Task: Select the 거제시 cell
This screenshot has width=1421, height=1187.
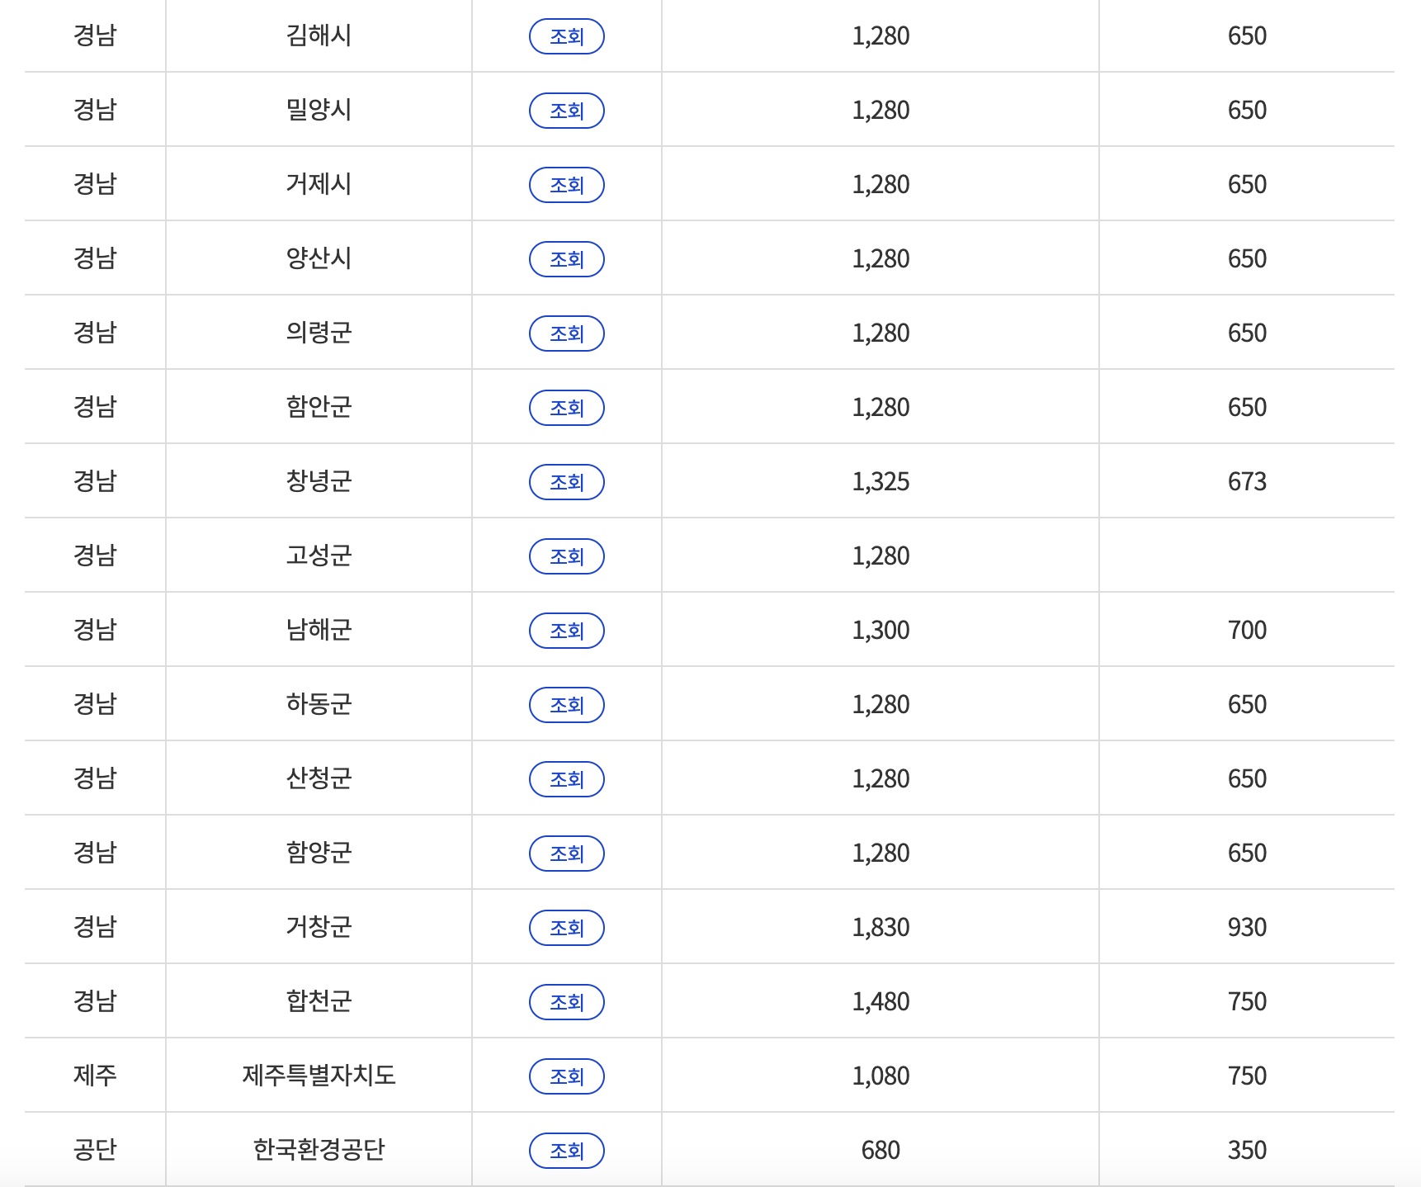Action: click(319, 184)
